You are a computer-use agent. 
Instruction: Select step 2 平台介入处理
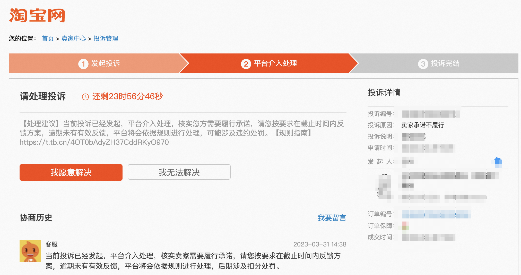click(x=269, y=63)
